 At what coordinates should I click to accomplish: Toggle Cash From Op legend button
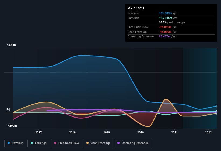coord(98,143)
